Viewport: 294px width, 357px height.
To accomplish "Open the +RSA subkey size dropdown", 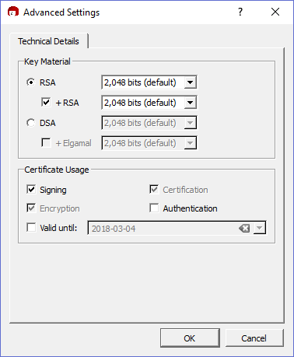I will [190, 103].
